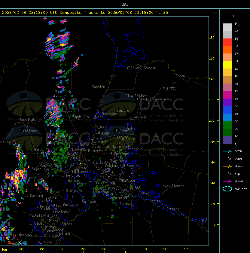This screenshot has height=253, width=250.
Task: Click the 'Ugarteche' map label
Action: pos(74,191)
